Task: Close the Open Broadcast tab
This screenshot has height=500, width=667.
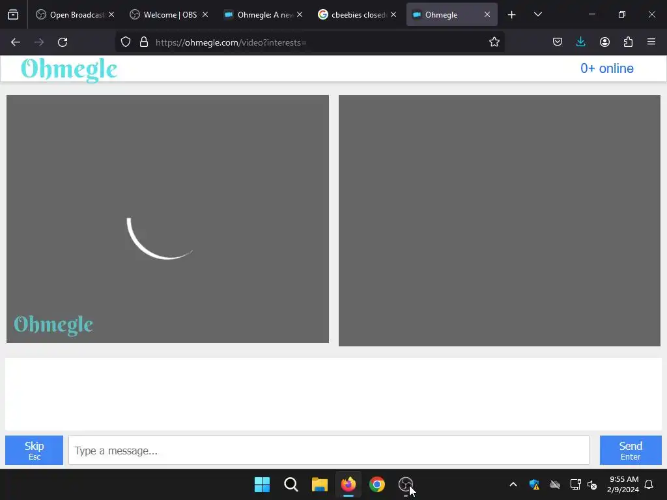Action: coord(111,15)
